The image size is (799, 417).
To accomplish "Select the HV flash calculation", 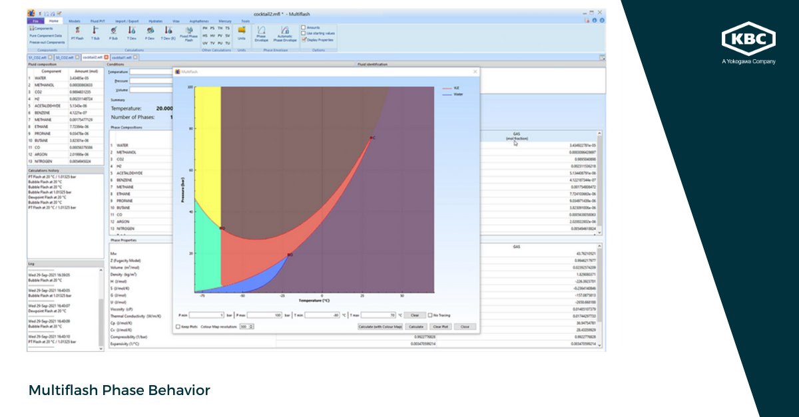I will 212,35.
